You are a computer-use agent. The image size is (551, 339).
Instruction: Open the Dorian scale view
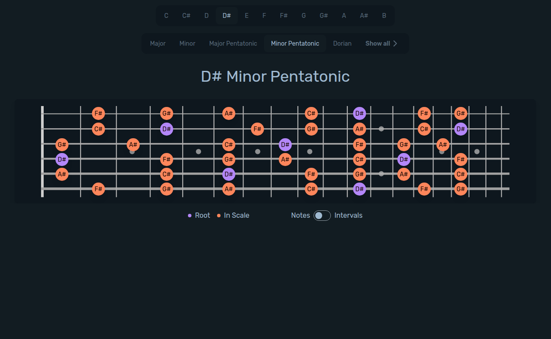tap(342, 43)
